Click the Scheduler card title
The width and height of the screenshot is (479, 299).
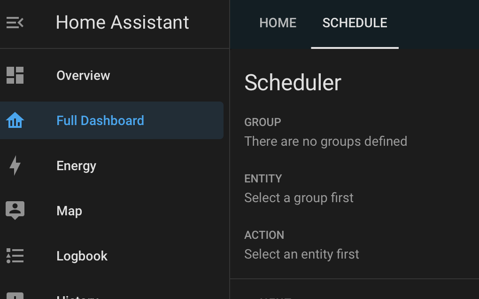(x=293, y=82)
